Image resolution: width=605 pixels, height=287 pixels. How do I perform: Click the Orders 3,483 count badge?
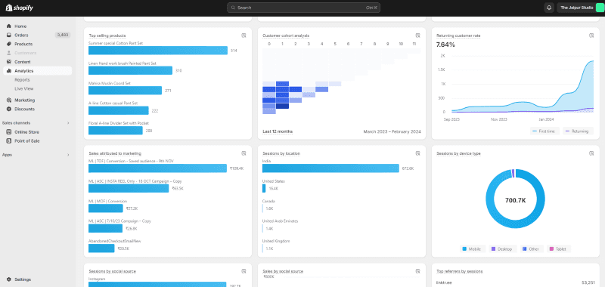pyautogui.click(x=63, y=35)
